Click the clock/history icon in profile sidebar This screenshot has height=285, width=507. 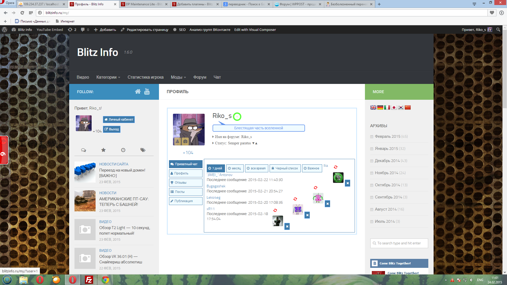tap(123, 150)
